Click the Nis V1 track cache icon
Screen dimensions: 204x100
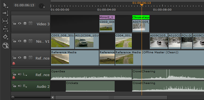click(31, 41)
